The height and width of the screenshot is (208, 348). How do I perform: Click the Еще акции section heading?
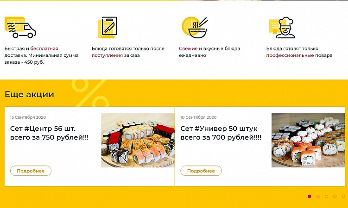[x=29, y=94]
